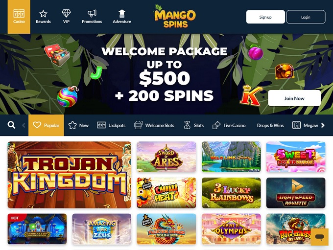This screenshot has height=250, width=333.
Task: Select the Live Casino category tab
Action: pos(229,125)
